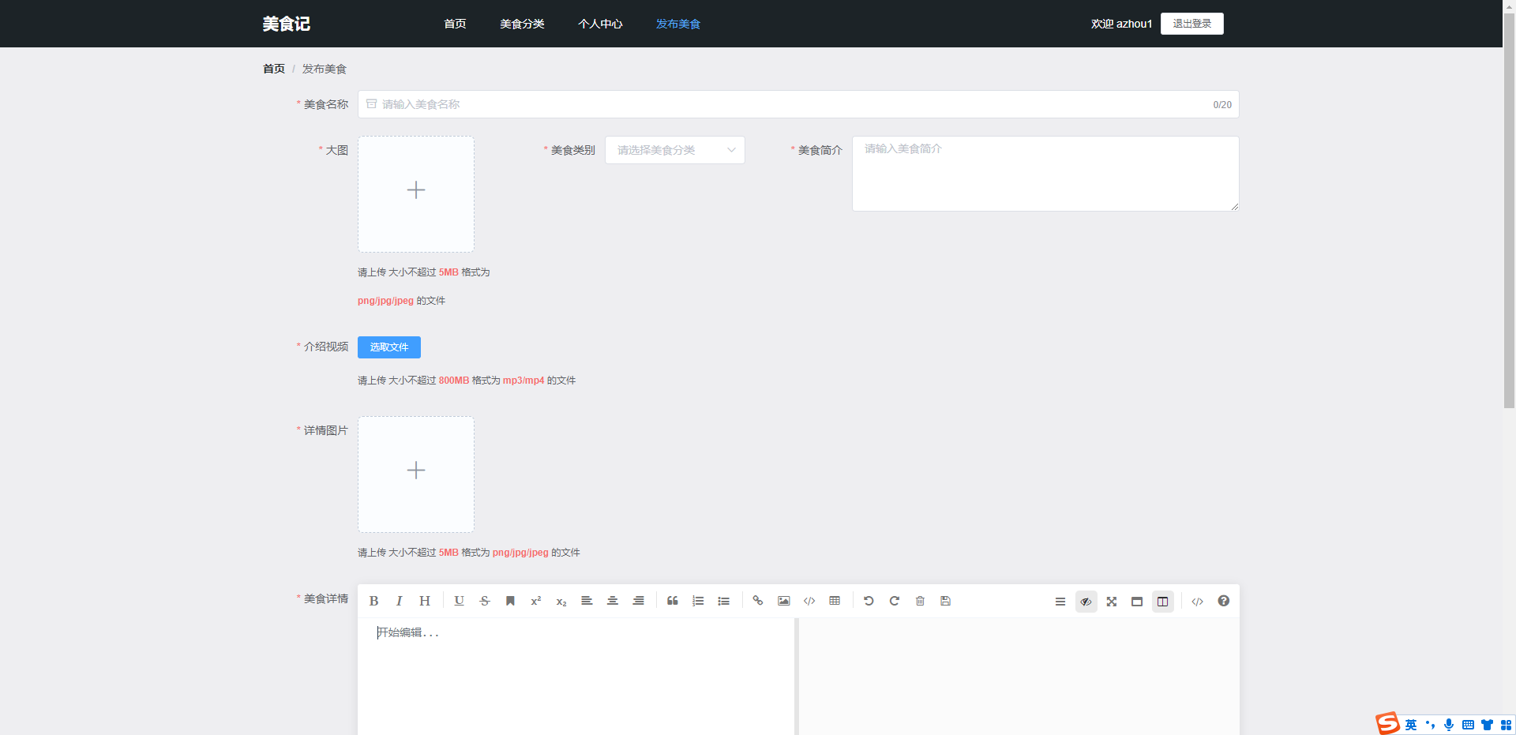Toggle fullscreen mode in the editor
The image size is (1516, 735).
[x=1112, y=602]
